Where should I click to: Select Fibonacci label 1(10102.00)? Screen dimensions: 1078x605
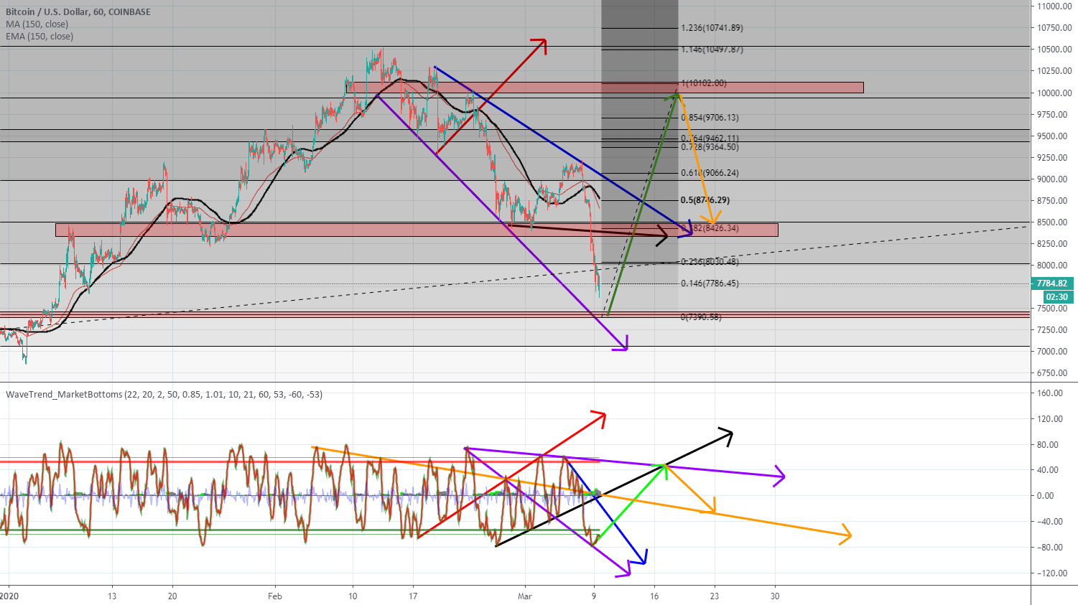click(x=704, y=83)
